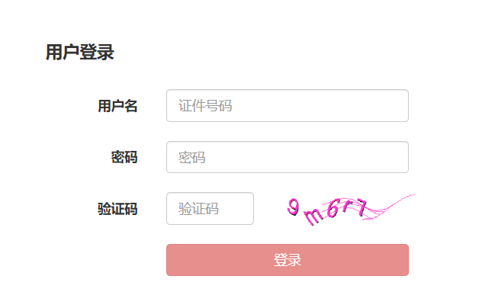Click the 登录 text on the submit button
The height and width of the screenshot is (292, 495).
coord(288,260)
